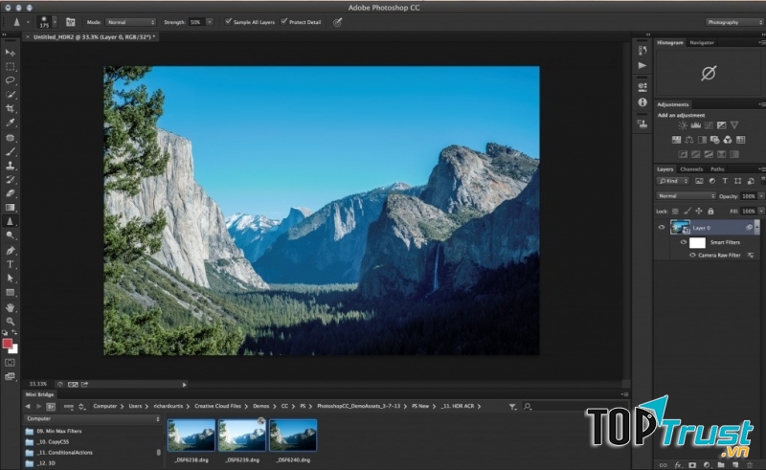This screenshot has width=766, height=470.
Task: Hide Layer 0 visibility eye
Action: (662, 227)
